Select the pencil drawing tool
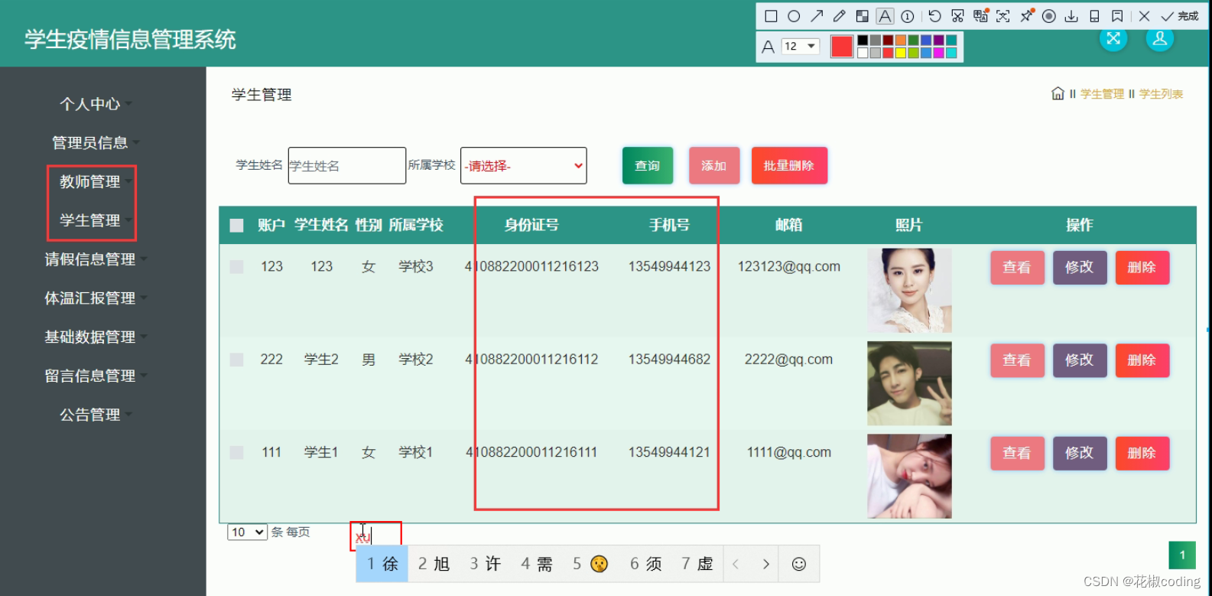This screenshot has height=596, width=1212. click(840, 16)
